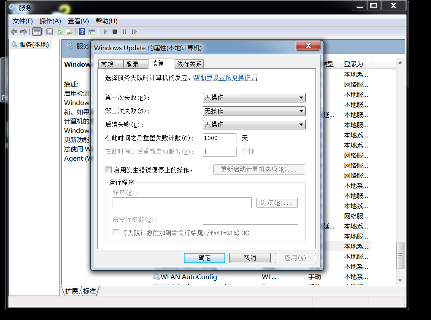Click the services list scrollbar thumb
The width and height of the screenshot is (431, 320).
click(400, 255)
